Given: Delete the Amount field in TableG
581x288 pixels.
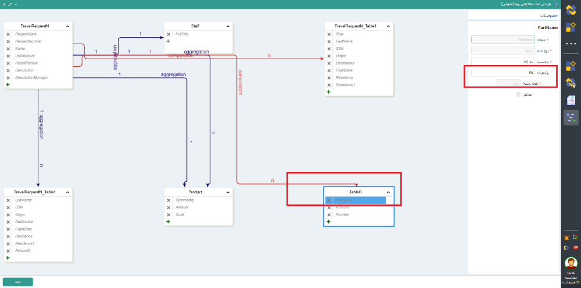Looking at the screenshot, I should tap(329, 207).
